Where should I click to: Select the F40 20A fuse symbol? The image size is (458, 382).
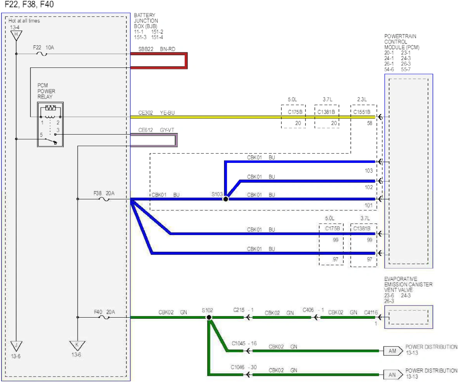(104, 317)
